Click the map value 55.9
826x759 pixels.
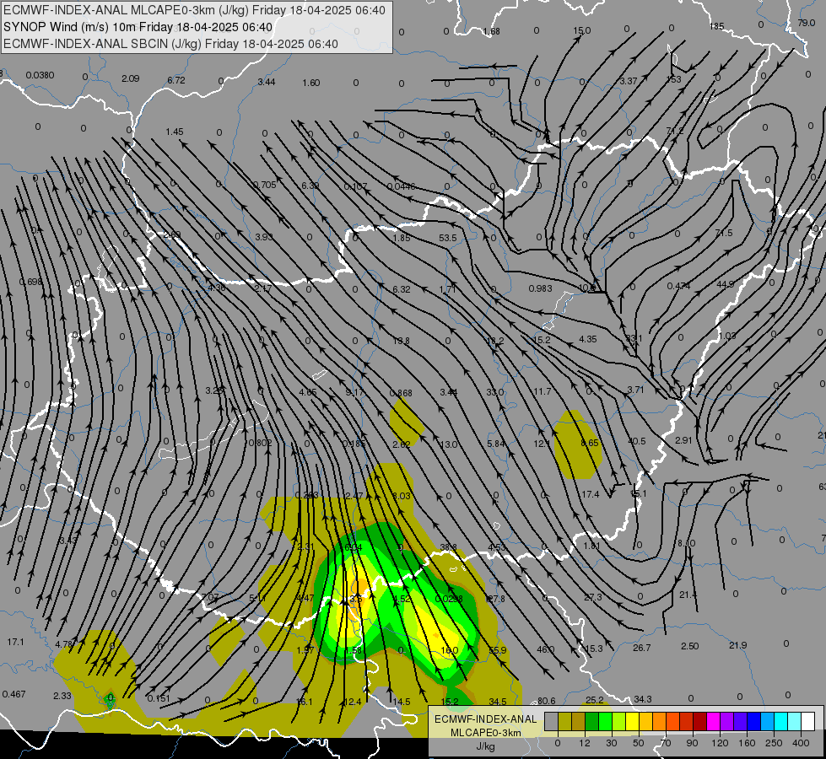click(497, 650)
